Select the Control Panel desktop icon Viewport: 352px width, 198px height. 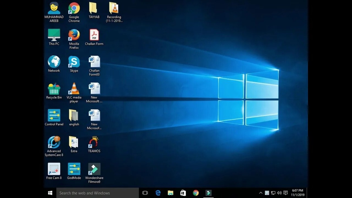point(54,118)
